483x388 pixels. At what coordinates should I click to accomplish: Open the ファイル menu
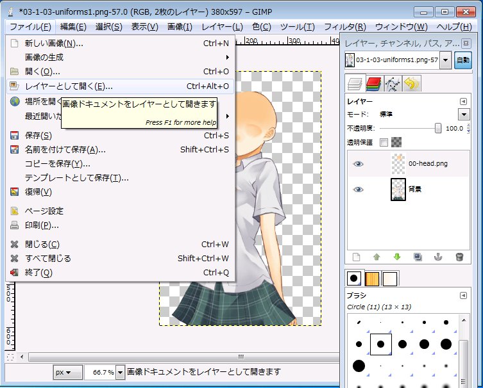tap(30, 27)
